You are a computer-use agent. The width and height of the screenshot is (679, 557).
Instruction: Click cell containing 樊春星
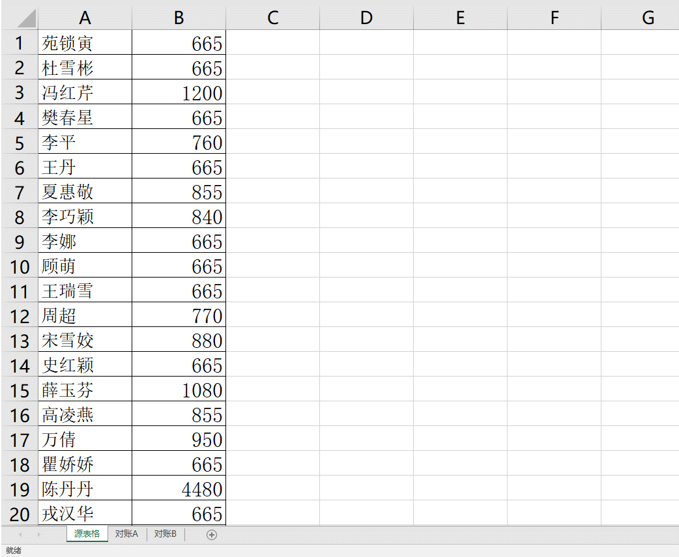click(x=85, y=117)
